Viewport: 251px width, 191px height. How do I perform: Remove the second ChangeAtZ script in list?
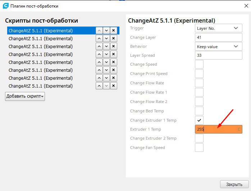[114, 38]
